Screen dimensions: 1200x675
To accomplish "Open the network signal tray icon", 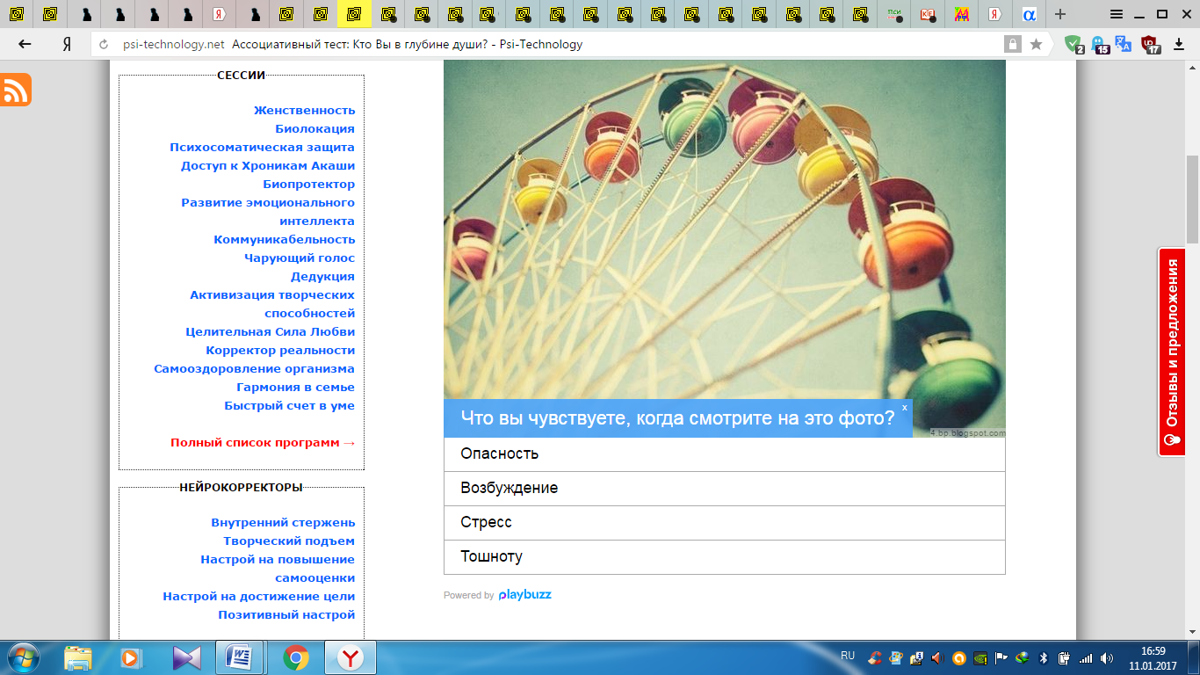I will click(1087, 657).
